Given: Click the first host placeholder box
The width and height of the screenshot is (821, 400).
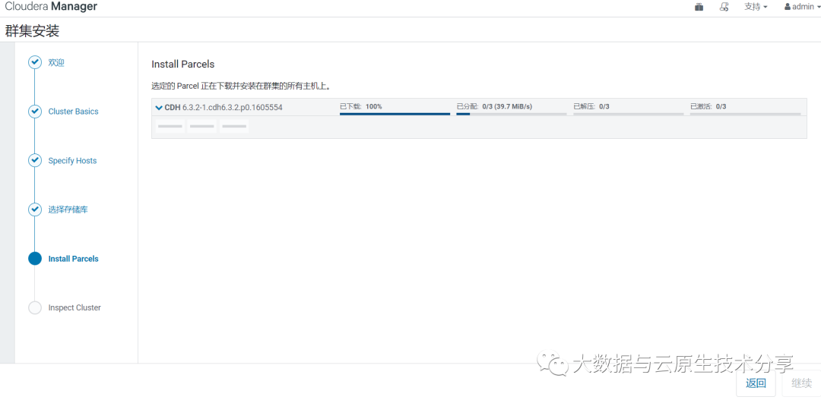Looking at the screenshot, I should click(170, 126).
